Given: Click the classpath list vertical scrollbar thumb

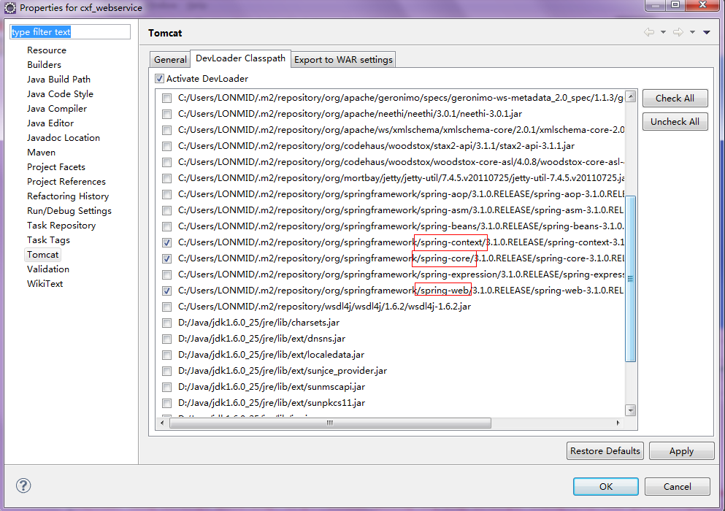Looking at the screenshot, I should (x=631, y=278).
